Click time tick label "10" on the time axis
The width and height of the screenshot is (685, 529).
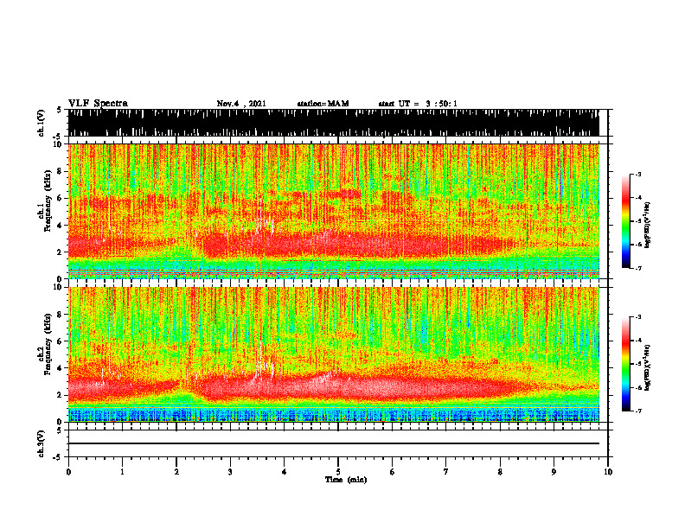[x=608, y=472]
